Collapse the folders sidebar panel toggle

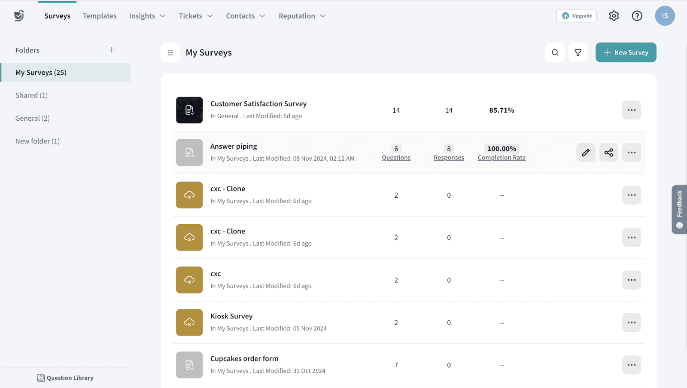[x=170, y=52]
